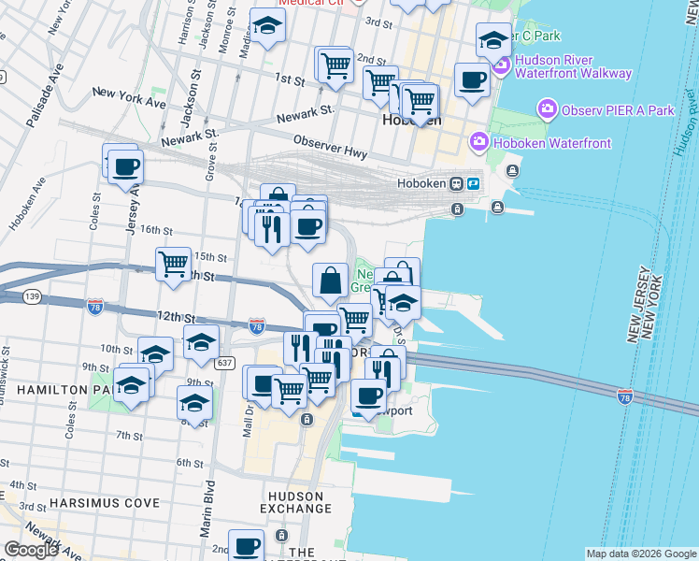
Task: Open the grocery cart marker next to Mall Dr
Action: click(290, 392)
